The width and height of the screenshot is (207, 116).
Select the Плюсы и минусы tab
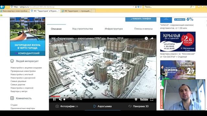coord(143,29)
